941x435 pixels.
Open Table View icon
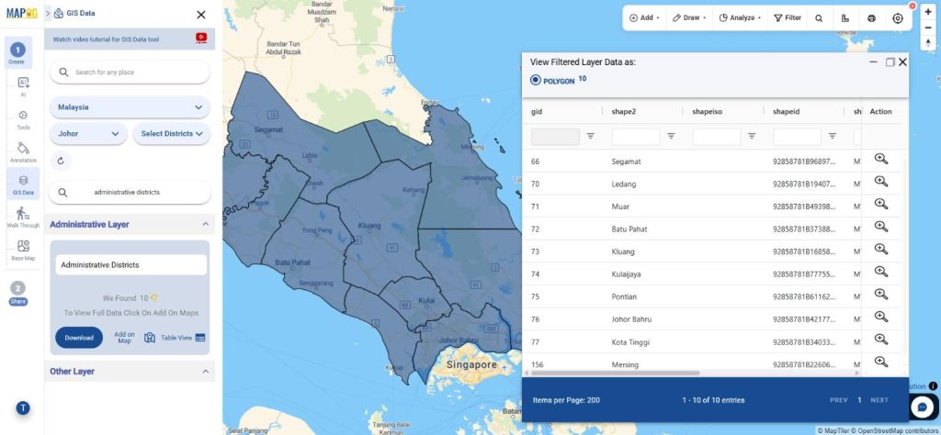199,338
